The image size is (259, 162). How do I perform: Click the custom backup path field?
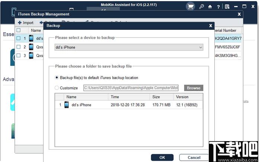point(131,88)
